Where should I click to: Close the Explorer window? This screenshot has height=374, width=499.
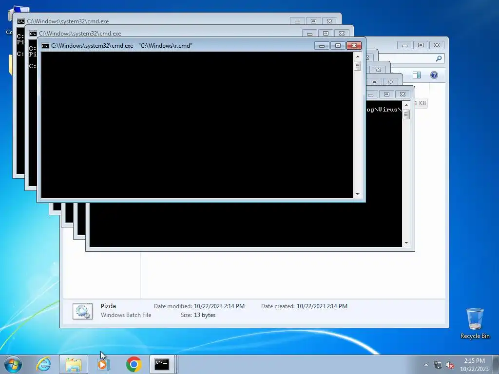click(437, 45)
